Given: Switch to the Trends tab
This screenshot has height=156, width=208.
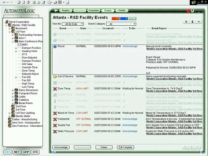Looking at the screenshot, I should 122,10.
